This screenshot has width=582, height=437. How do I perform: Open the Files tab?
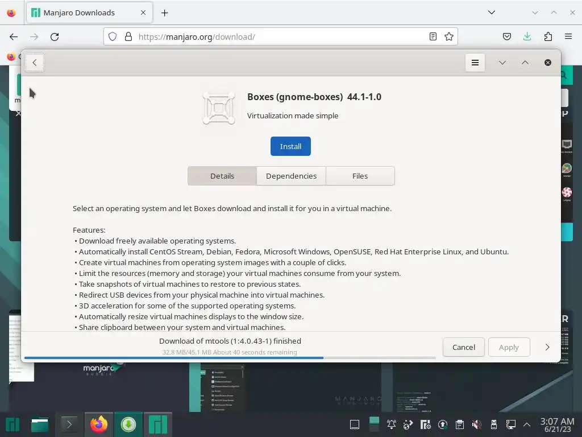coord(360,176)
